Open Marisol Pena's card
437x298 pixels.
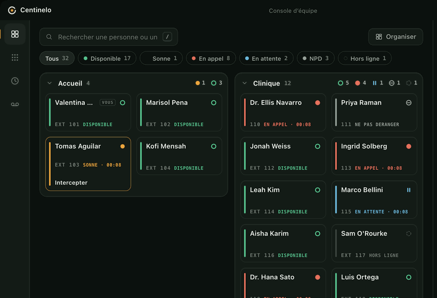pyautogui.click(x=179, y=112)
